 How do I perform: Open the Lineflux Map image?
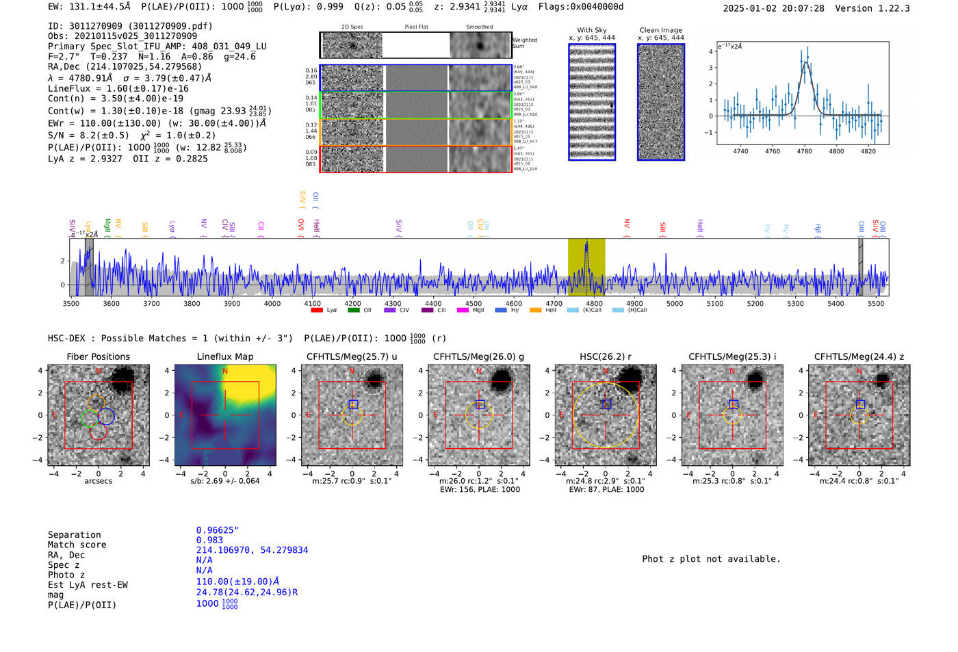pyautogui.click(x=225, y=415)
